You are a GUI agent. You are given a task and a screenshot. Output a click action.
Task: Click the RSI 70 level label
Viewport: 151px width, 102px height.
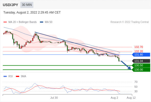click(x=136, y=82)
